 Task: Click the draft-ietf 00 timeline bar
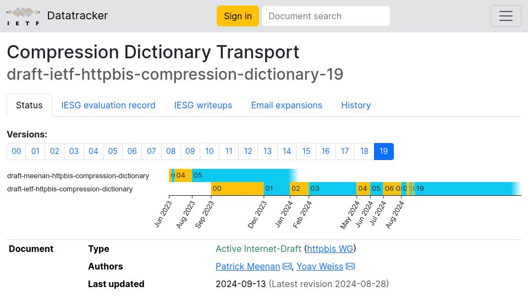238,189
